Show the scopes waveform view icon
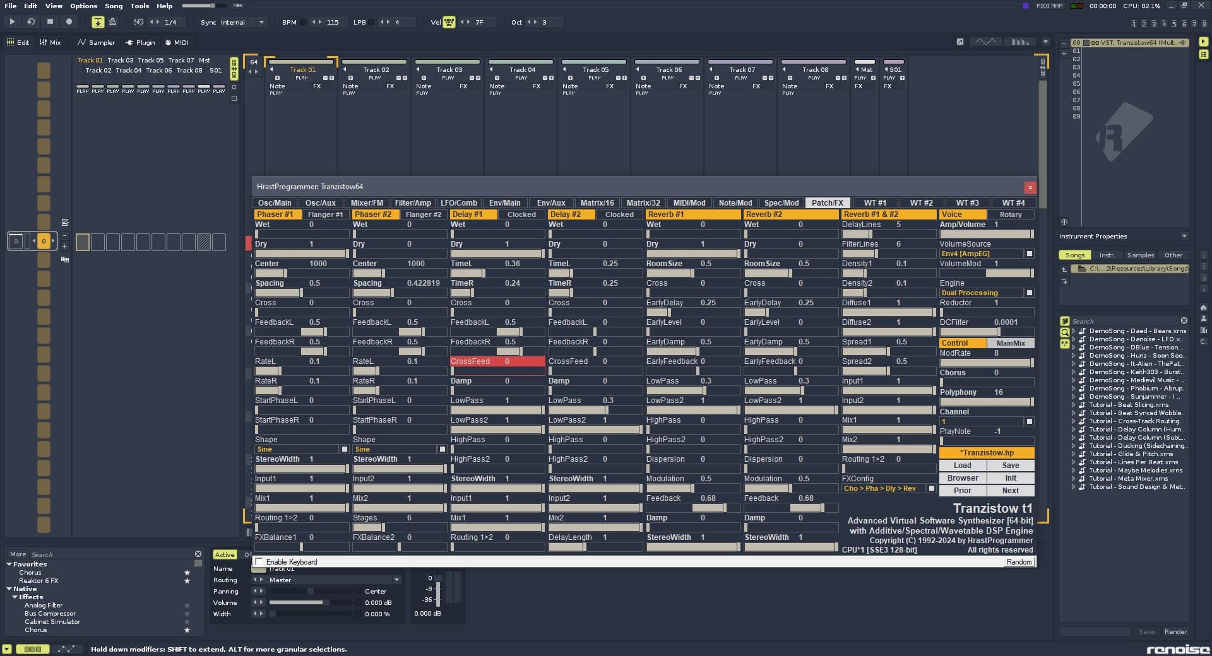Image resolution: width=1212 pixels, height=656 pixels. click(x=985, y=42)
